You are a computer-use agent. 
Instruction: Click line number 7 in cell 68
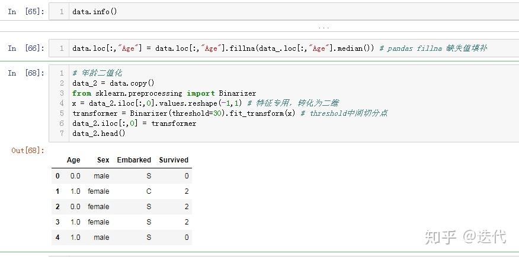[x=62, y=134]
